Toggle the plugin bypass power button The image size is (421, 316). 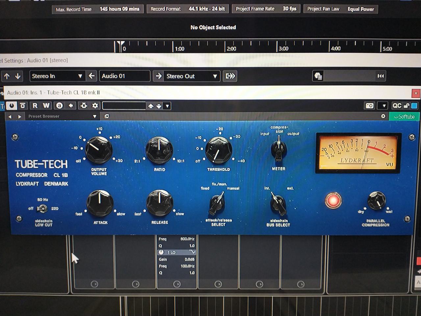(12, 106)
